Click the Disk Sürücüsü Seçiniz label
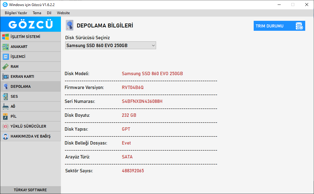This screenshot has width=314, height=194. coord(88,38)
